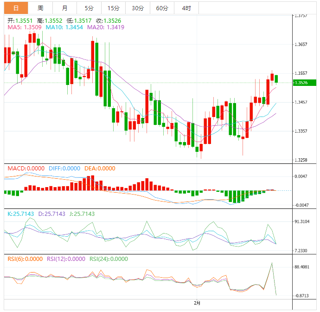Screen dimensions: 320x312
Task: Click the K:25.7143 value label
Action: tap(20, 214)
